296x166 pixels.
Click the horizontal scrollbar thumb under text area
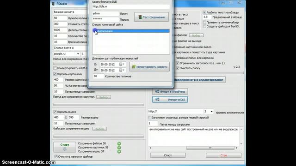[210, 148]
